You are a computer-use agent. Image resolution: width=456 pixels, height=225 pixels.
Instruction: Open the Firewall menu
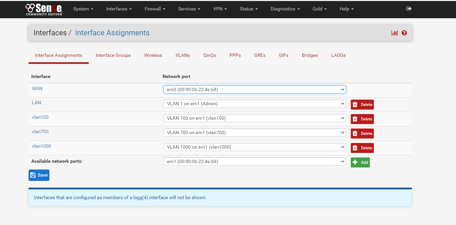155,9
